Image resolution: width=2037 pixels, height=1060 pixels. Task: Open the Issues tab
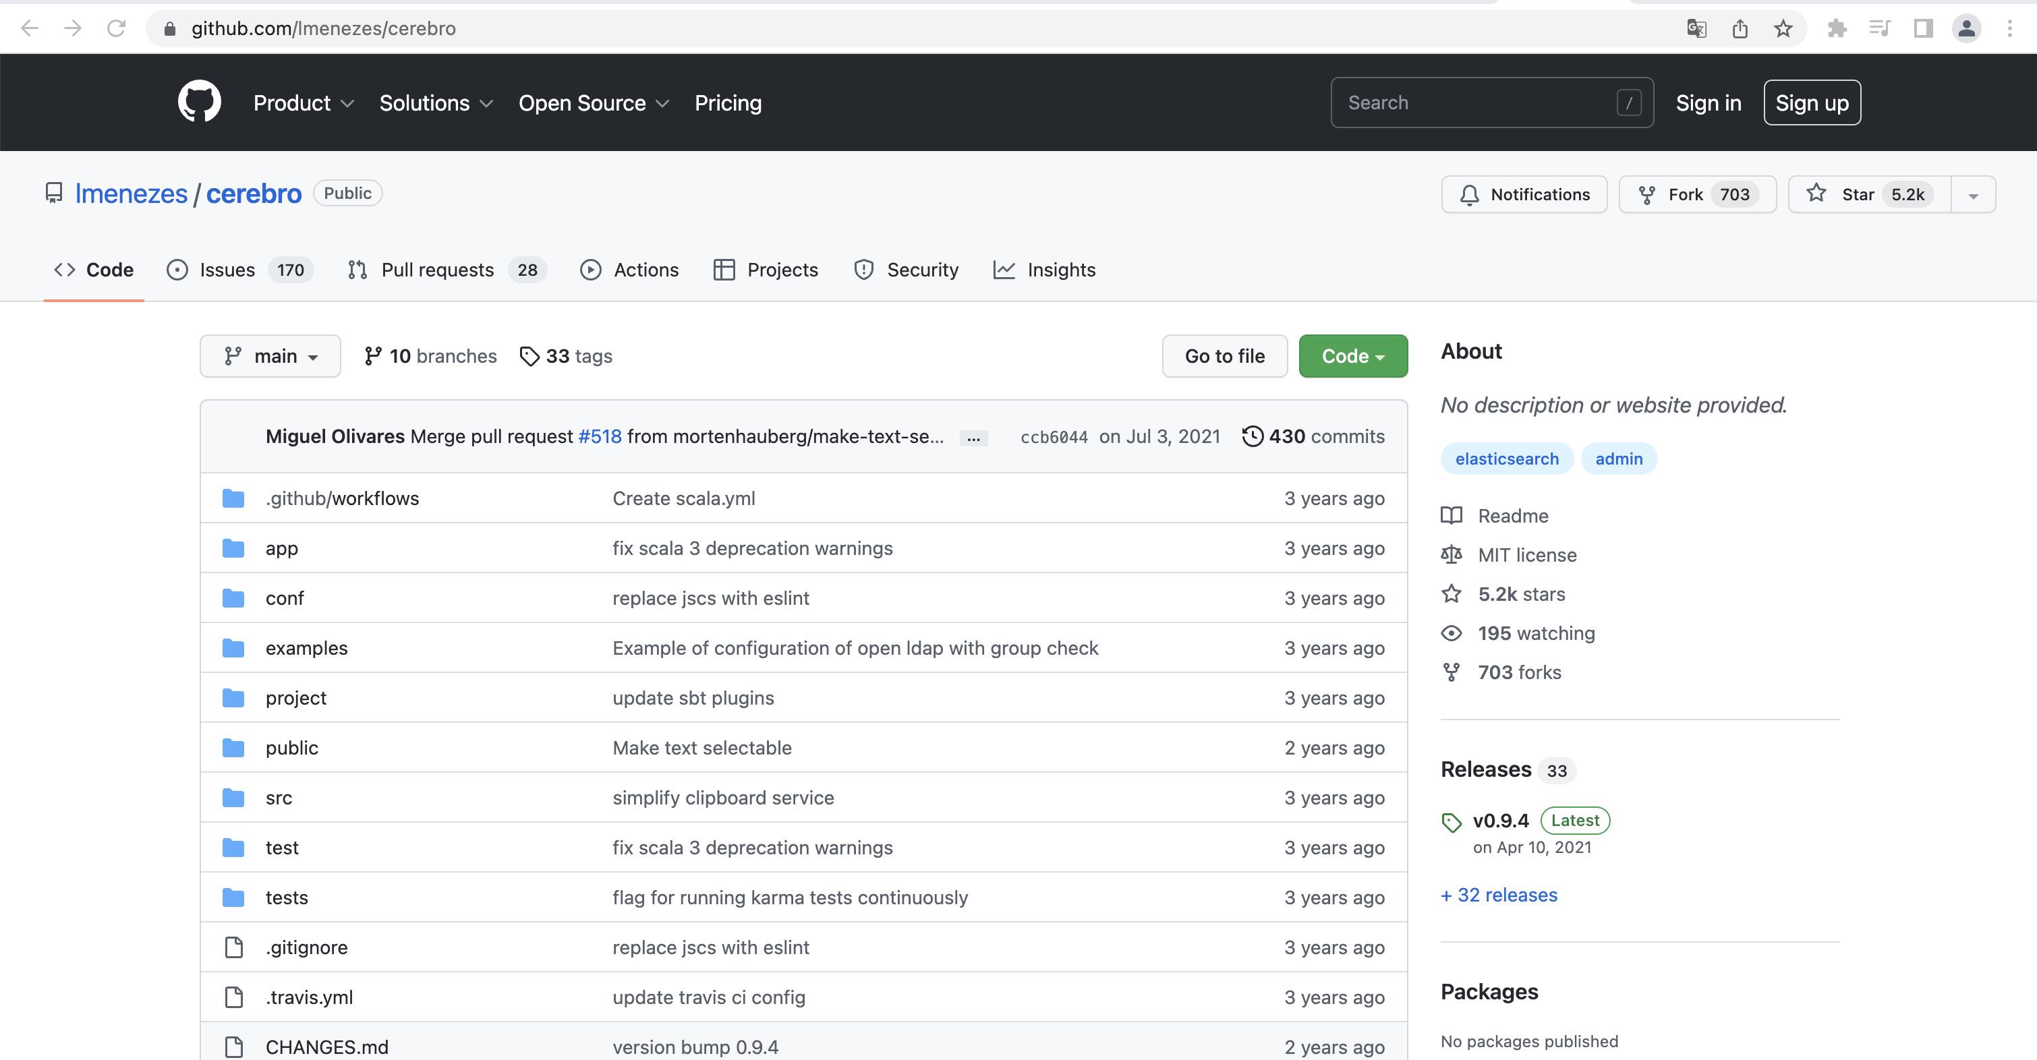click(x=239, y=270)
